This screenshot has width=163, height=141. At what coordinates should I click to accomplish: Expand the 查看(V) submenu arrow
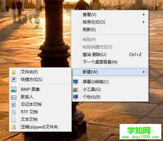[x=144, y=15]
